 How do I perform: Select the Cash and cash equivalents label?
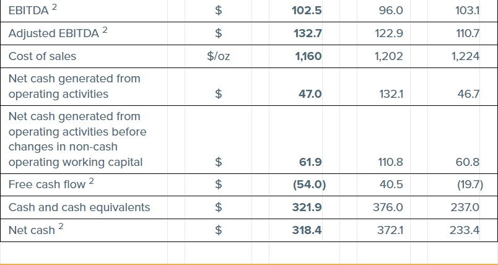(x=79, y=207)
